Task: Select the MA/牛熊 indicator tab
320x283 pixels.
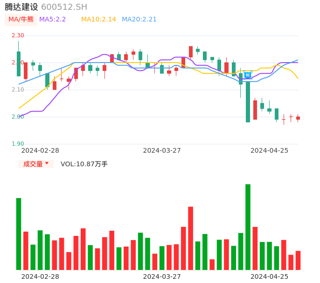Action: coord(21,20)
